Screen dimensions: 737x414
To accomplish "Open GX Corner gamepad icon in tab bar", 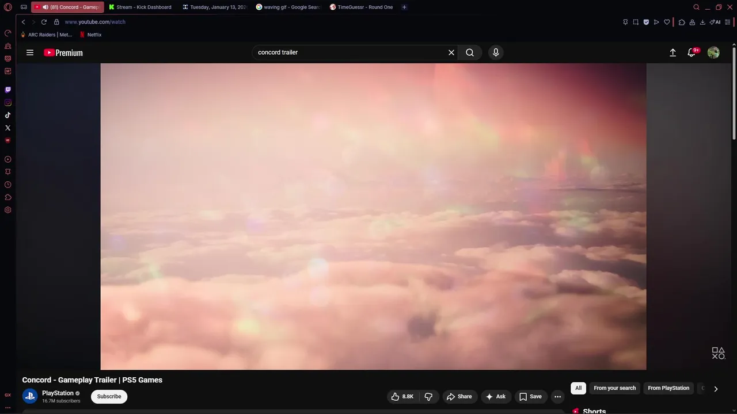I will click(24, 7).
